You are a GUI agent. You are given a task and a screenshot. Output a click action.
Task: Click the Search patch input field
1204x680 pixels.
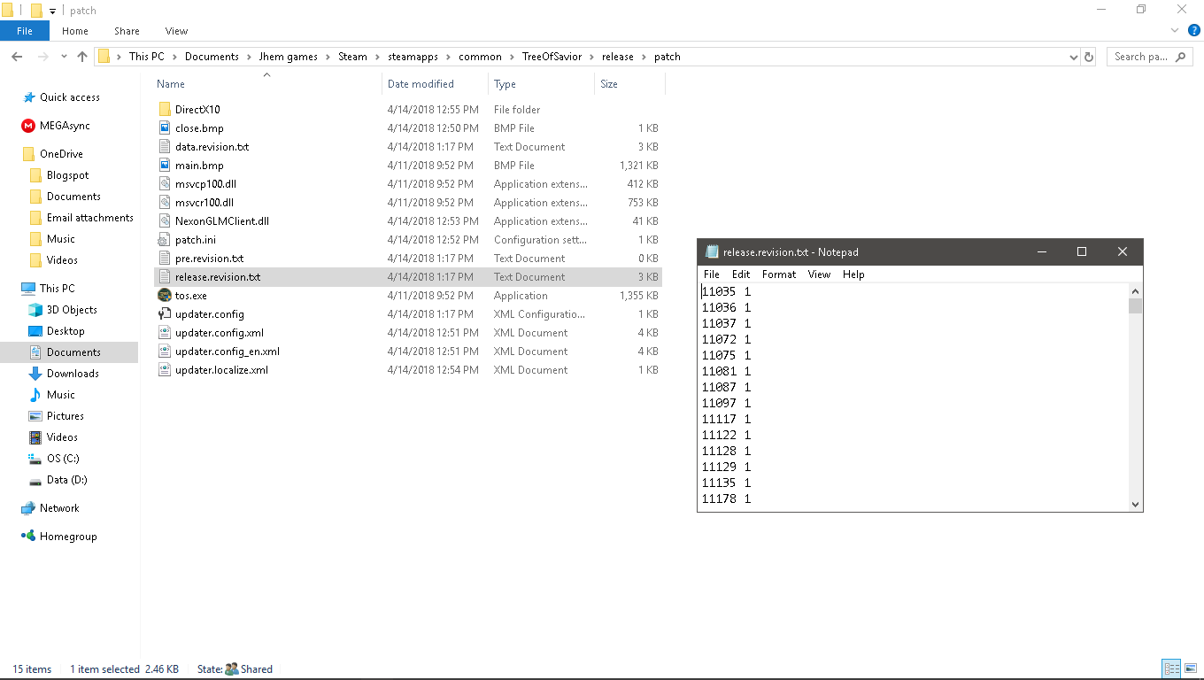pyautogui.click(x=1140, y=57)
